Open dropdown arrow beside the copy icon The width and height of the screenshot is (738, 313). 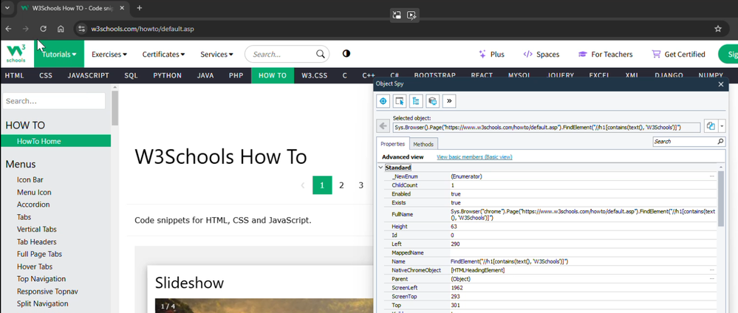(722, 126)
